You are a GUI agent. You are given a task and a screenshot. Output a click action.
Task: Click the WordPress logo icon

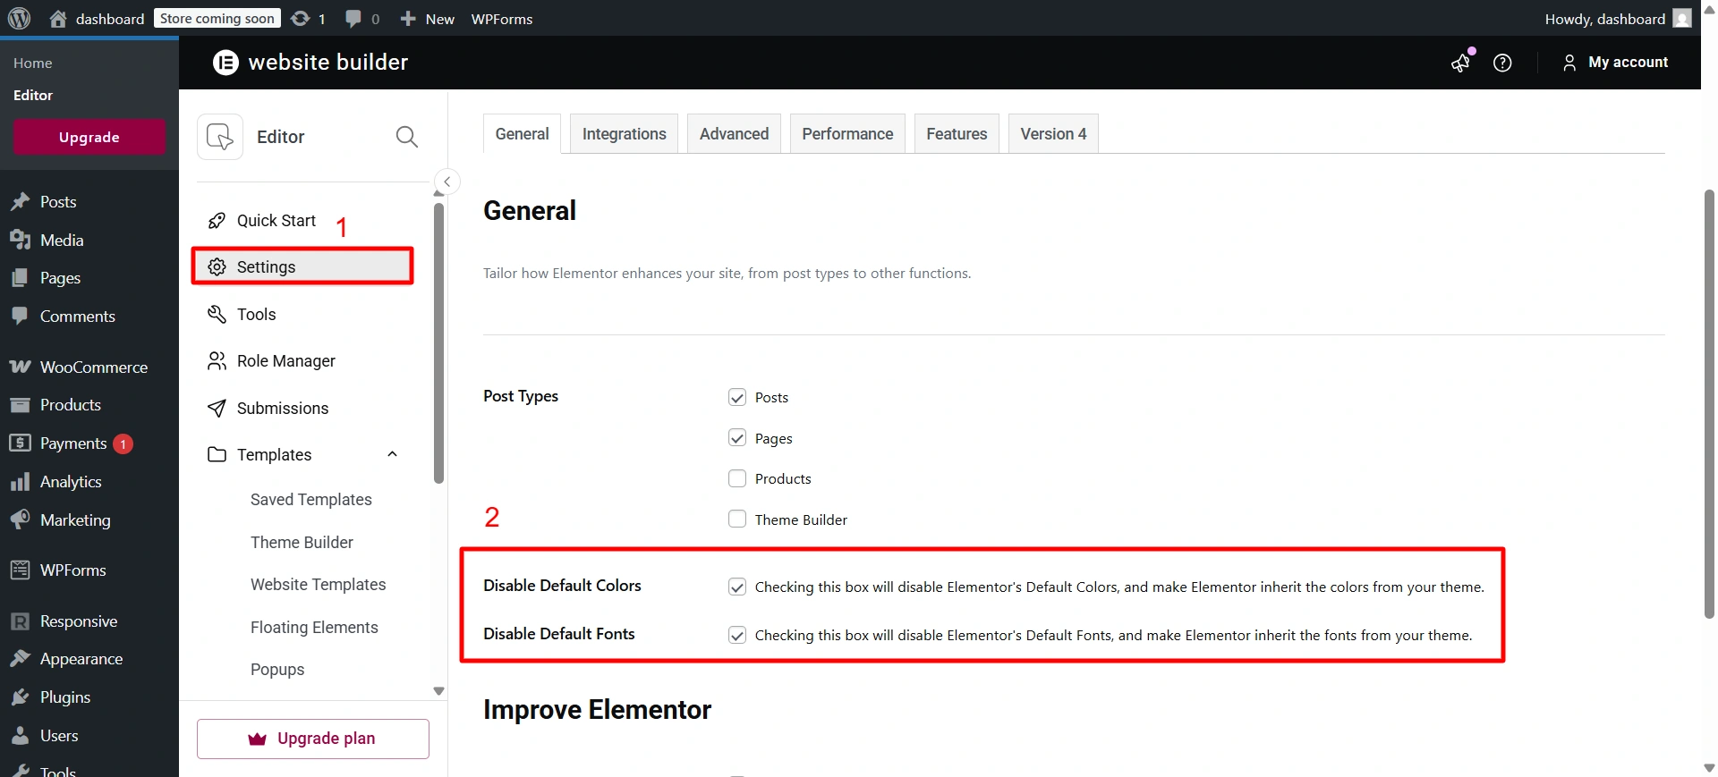click(19, 18)
